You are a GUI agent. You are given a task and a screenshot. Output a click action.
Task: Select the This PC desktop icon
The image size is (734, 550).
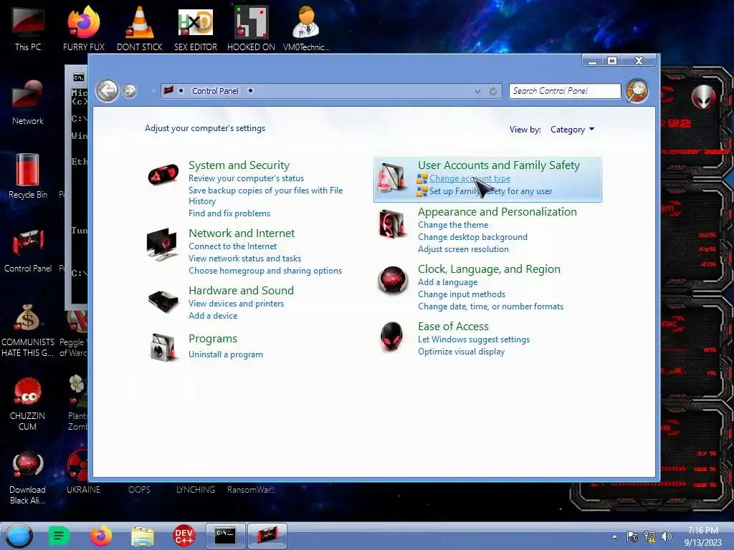tap(28, 29)
